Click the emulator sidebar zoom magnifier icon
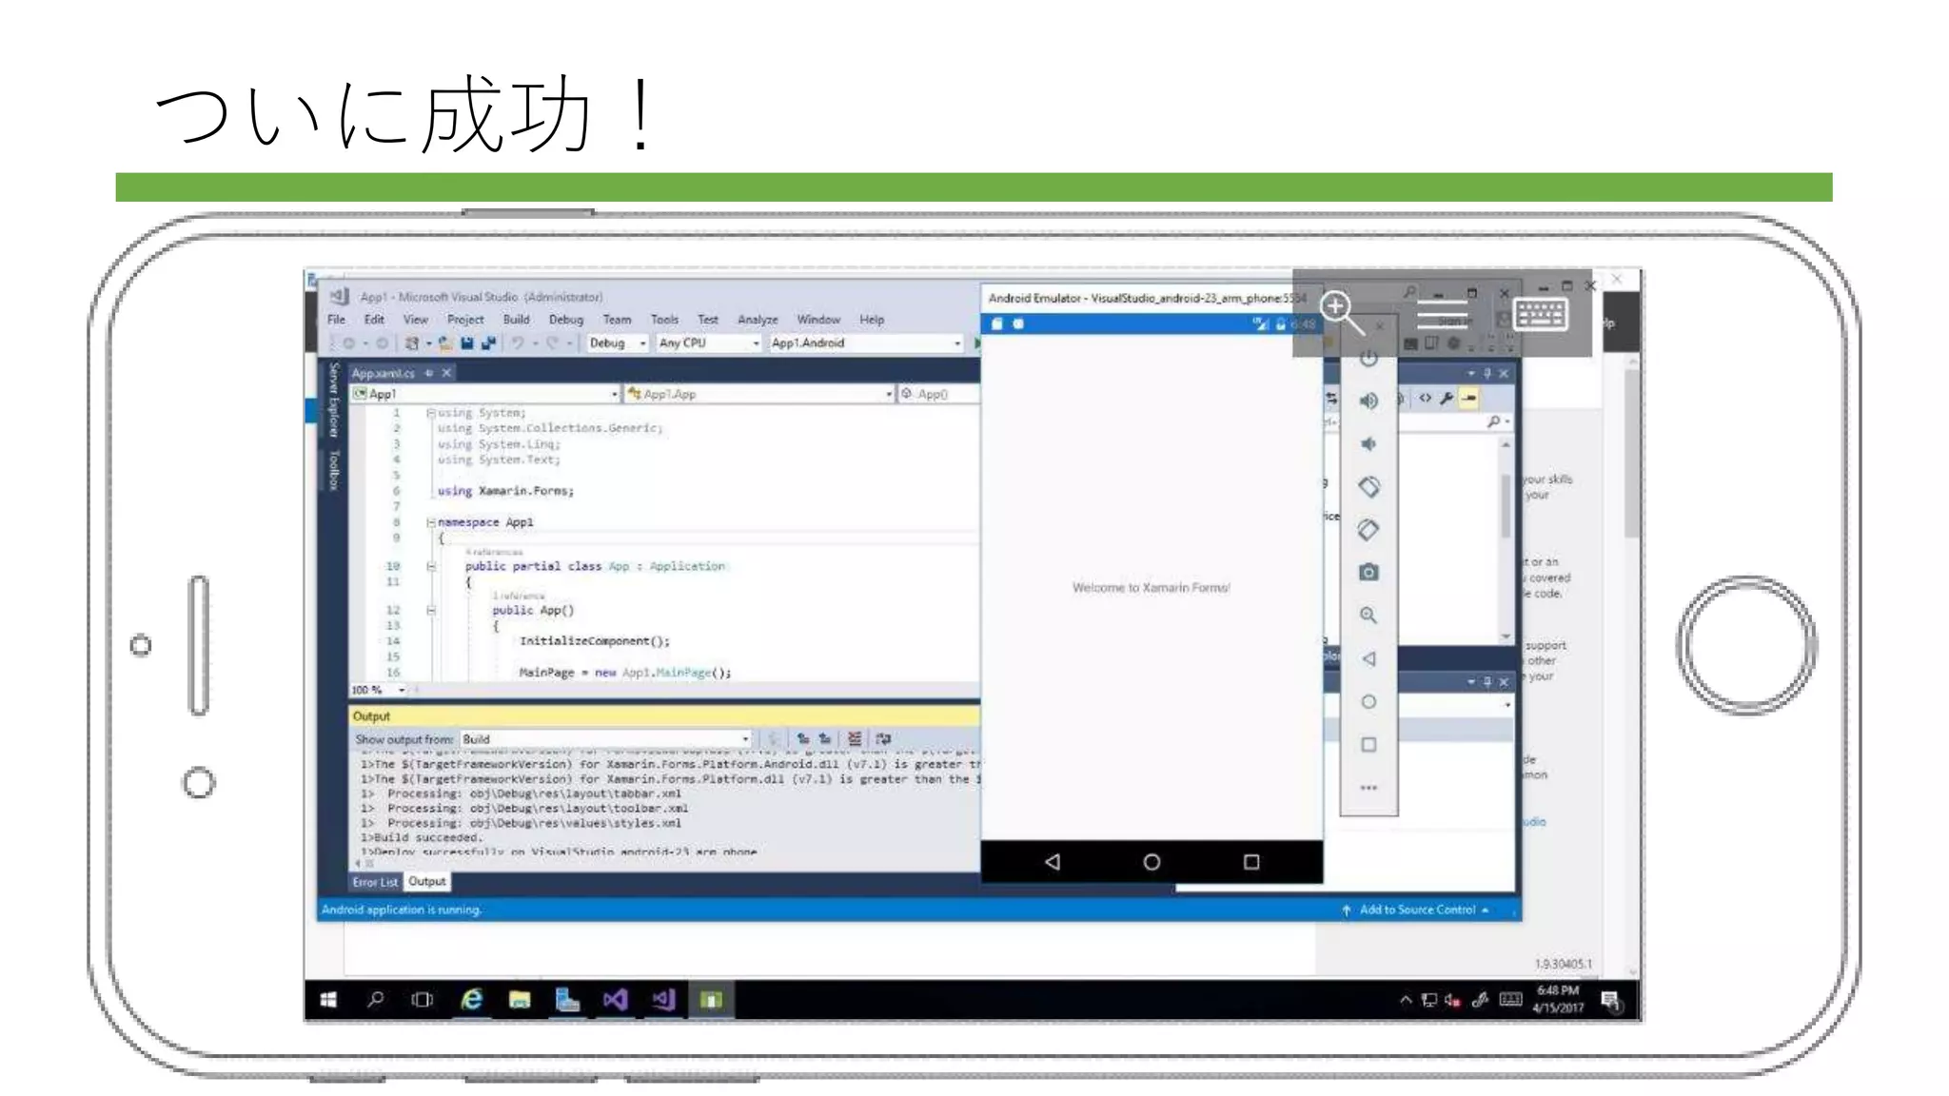 click(x=1368, y=616)
